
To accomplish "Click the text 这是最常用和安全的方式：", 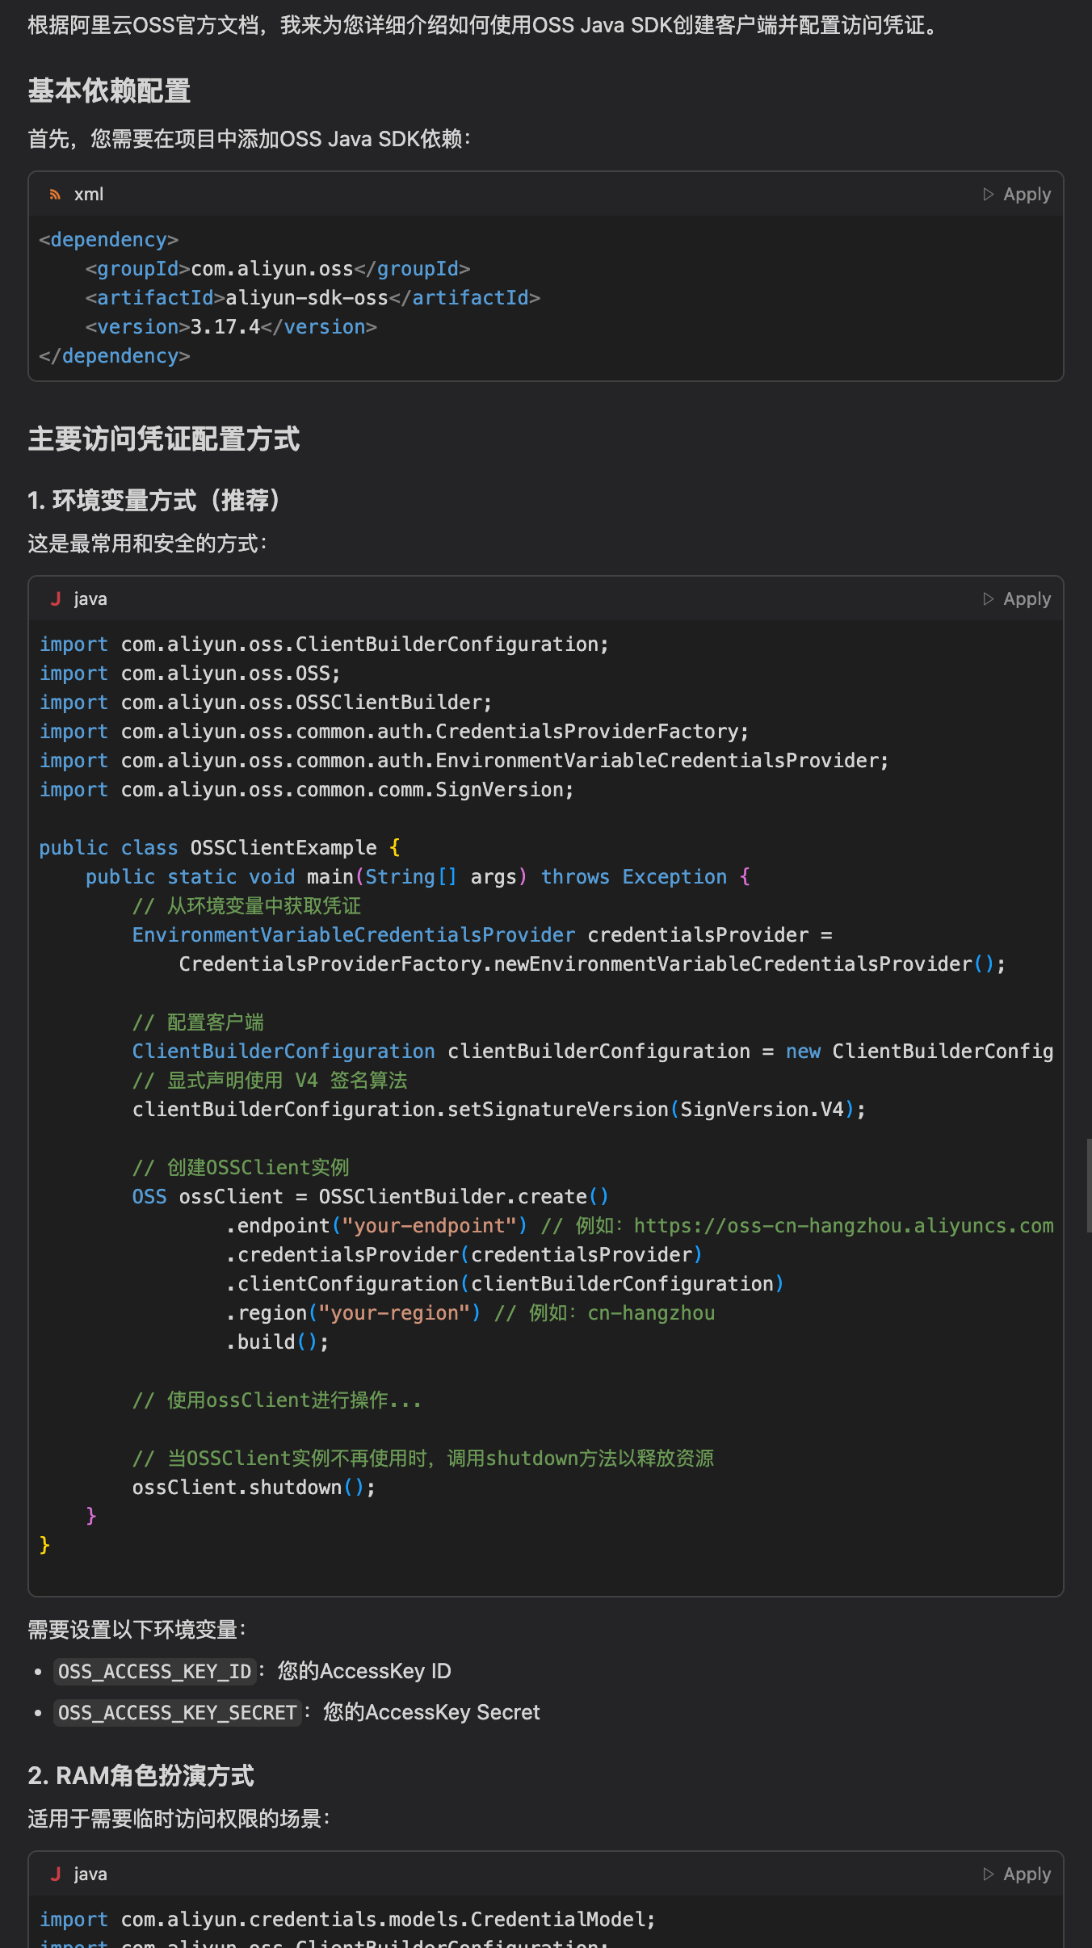I will [x=149, y=544].
